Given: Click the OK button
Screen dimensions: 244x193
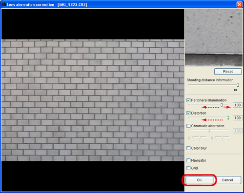Looking at the screenshot, I should tap(199, 180).
